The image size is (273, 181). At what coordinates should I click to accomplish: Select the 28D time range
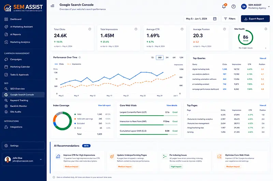tap(160, 57)
